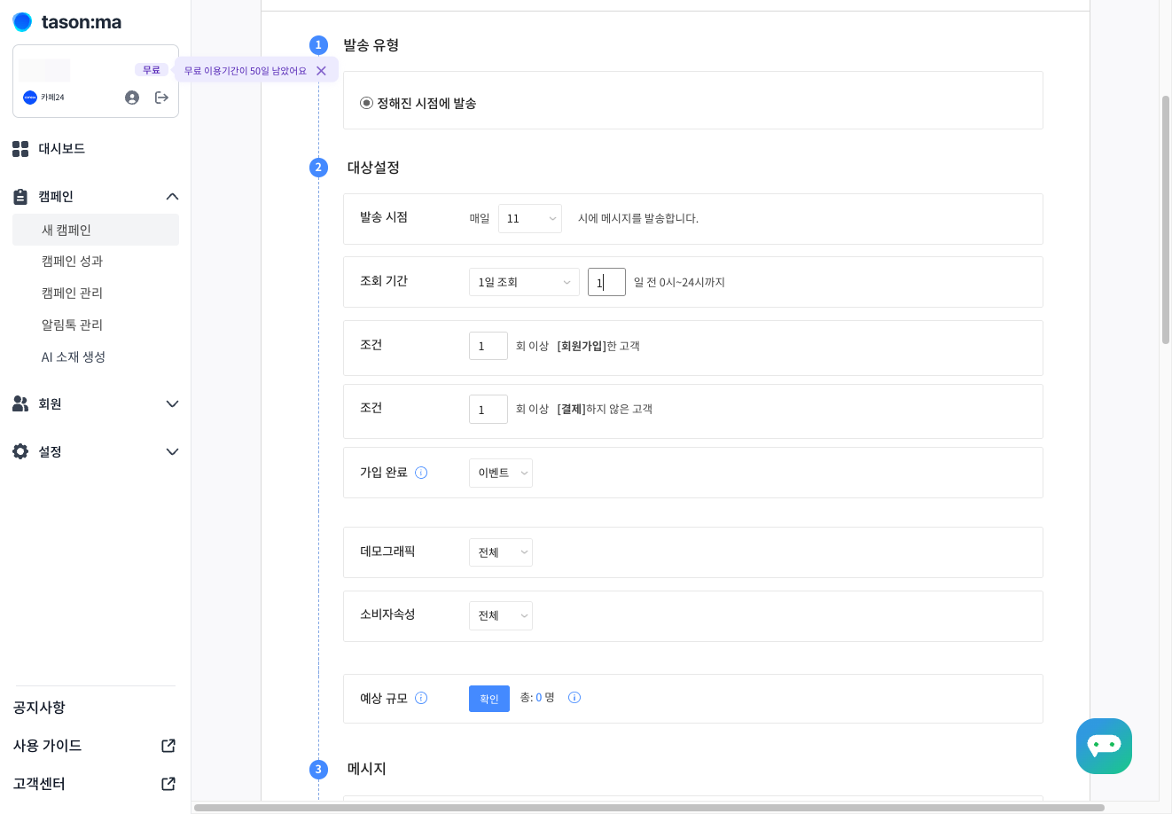
Task: Click external link icon beside 고객센터
Action: pyautogui.click(x=168, y=784)
